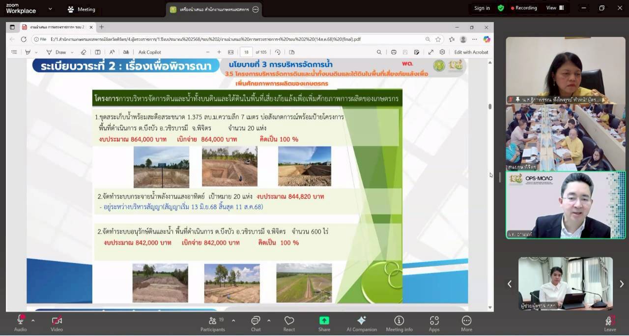629x336 pixels.
Task: Show next participant videos with right arrow
Action: point(621,284)
